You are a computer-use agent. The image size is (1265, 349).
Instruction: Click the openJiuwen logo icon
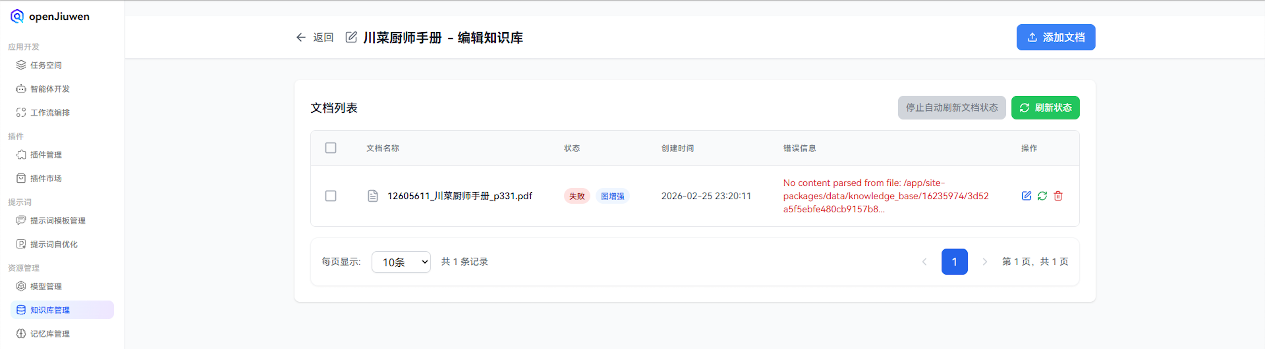pyautogui.click(x=17, y=16)
